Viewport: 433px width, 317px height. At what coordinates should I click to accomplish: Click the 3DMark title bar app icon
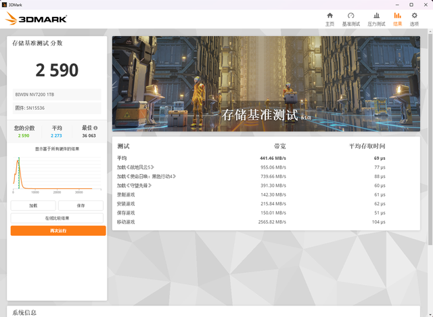tap(4, 5)
